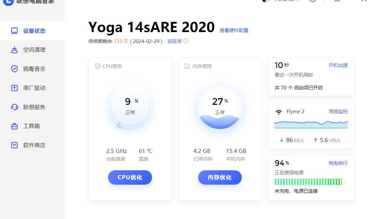Click the Wi-Fi icon beside Flyme 2
The image size is (370, 219).
(279, 112)
